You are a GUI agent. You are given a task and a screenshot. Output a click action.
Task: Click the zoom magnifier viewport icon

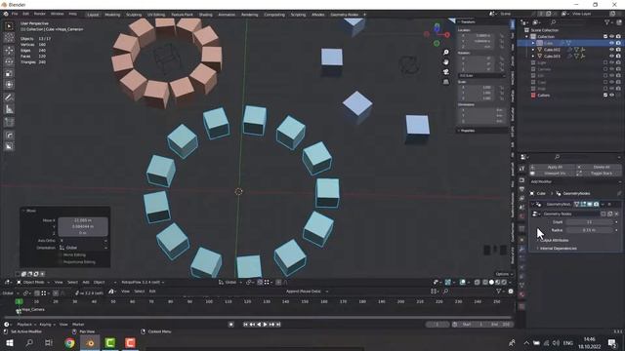(x=446, y=53)
